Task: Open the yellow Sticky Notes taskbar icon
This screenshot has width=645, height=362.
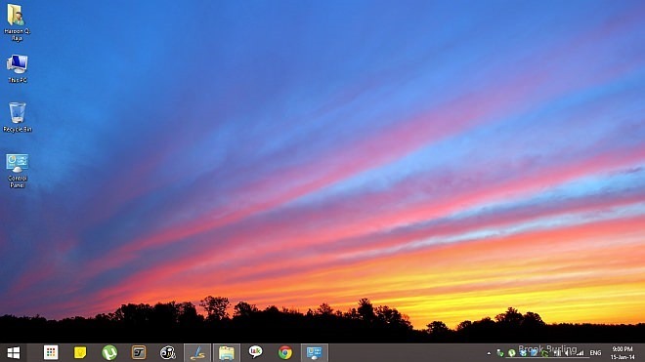Action: 80,352
